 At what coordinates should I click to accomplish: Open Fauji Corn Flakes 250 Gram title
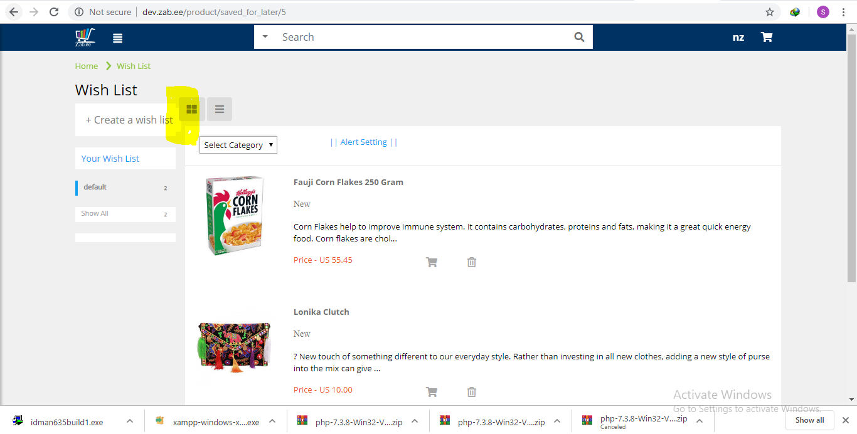coord(348,183)
